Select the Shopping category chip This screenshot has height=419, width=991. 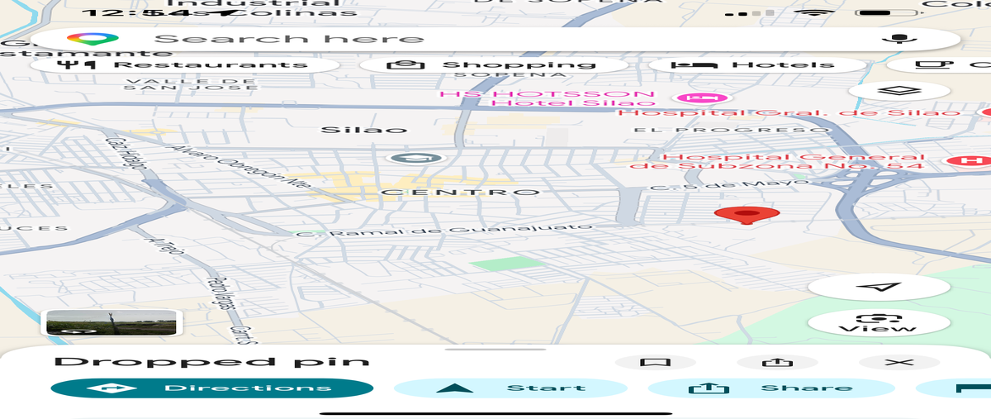coord(495,64)
